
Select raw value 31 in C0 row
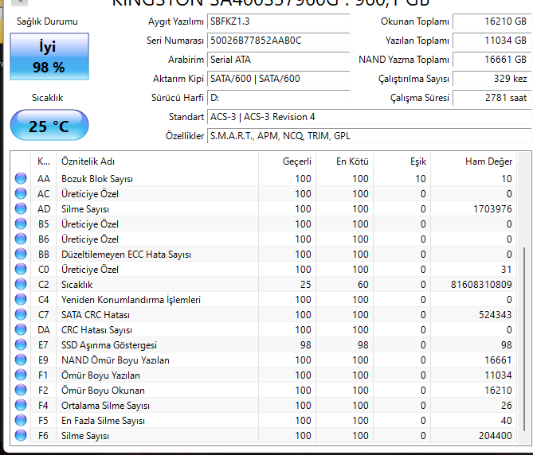(506, 270)
